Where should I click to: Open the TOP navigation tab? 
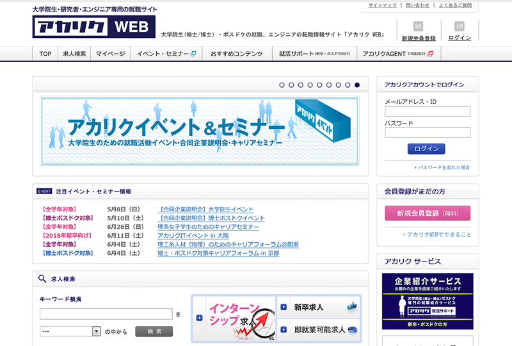pyautogui.click(x=45, y=54)
